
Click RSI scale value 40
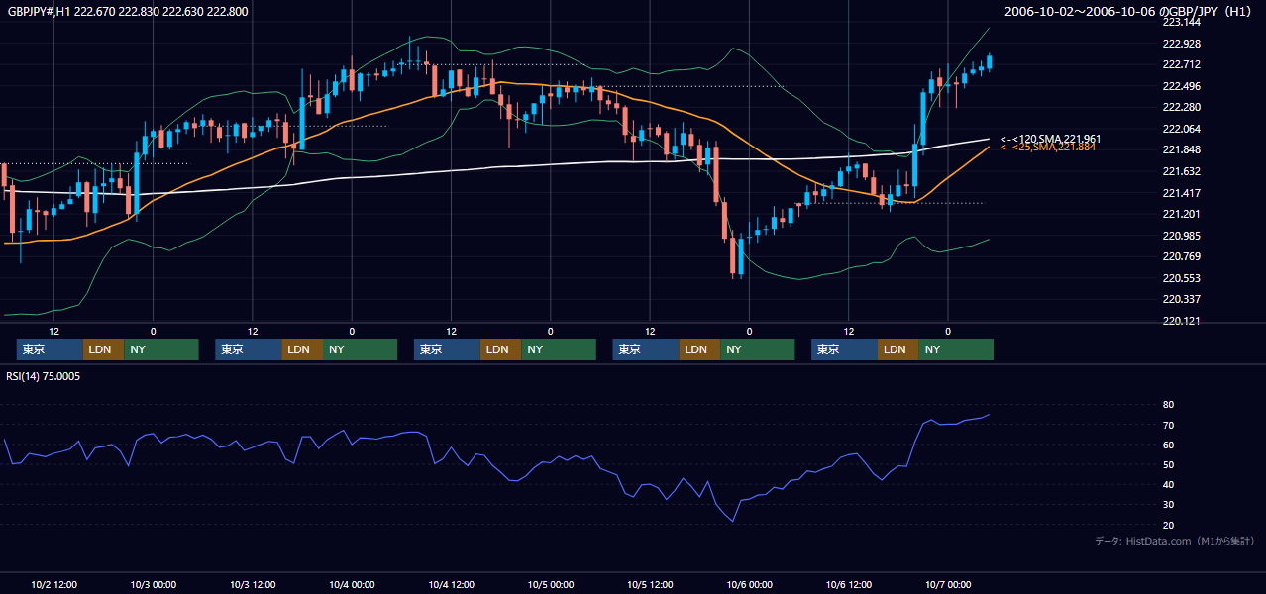pyautogui.click(x=1168, y=484)
